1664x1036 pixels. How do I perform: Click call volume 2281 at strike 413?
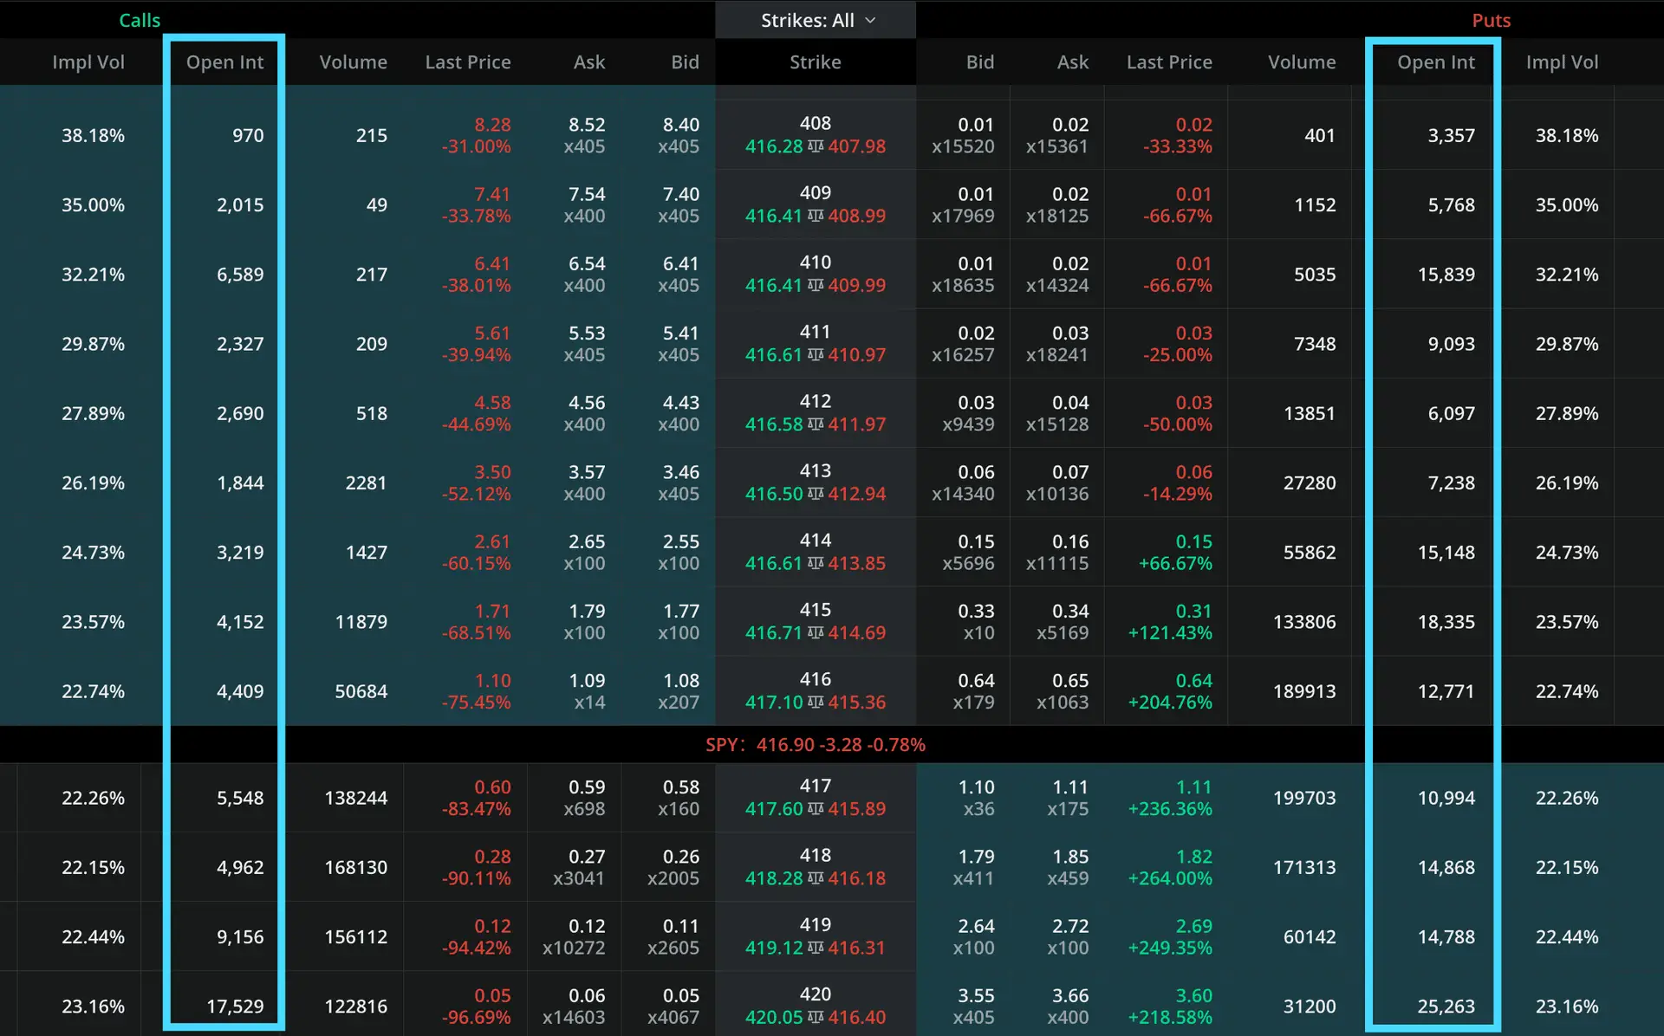pyautogui.click(x=366, y=482)
